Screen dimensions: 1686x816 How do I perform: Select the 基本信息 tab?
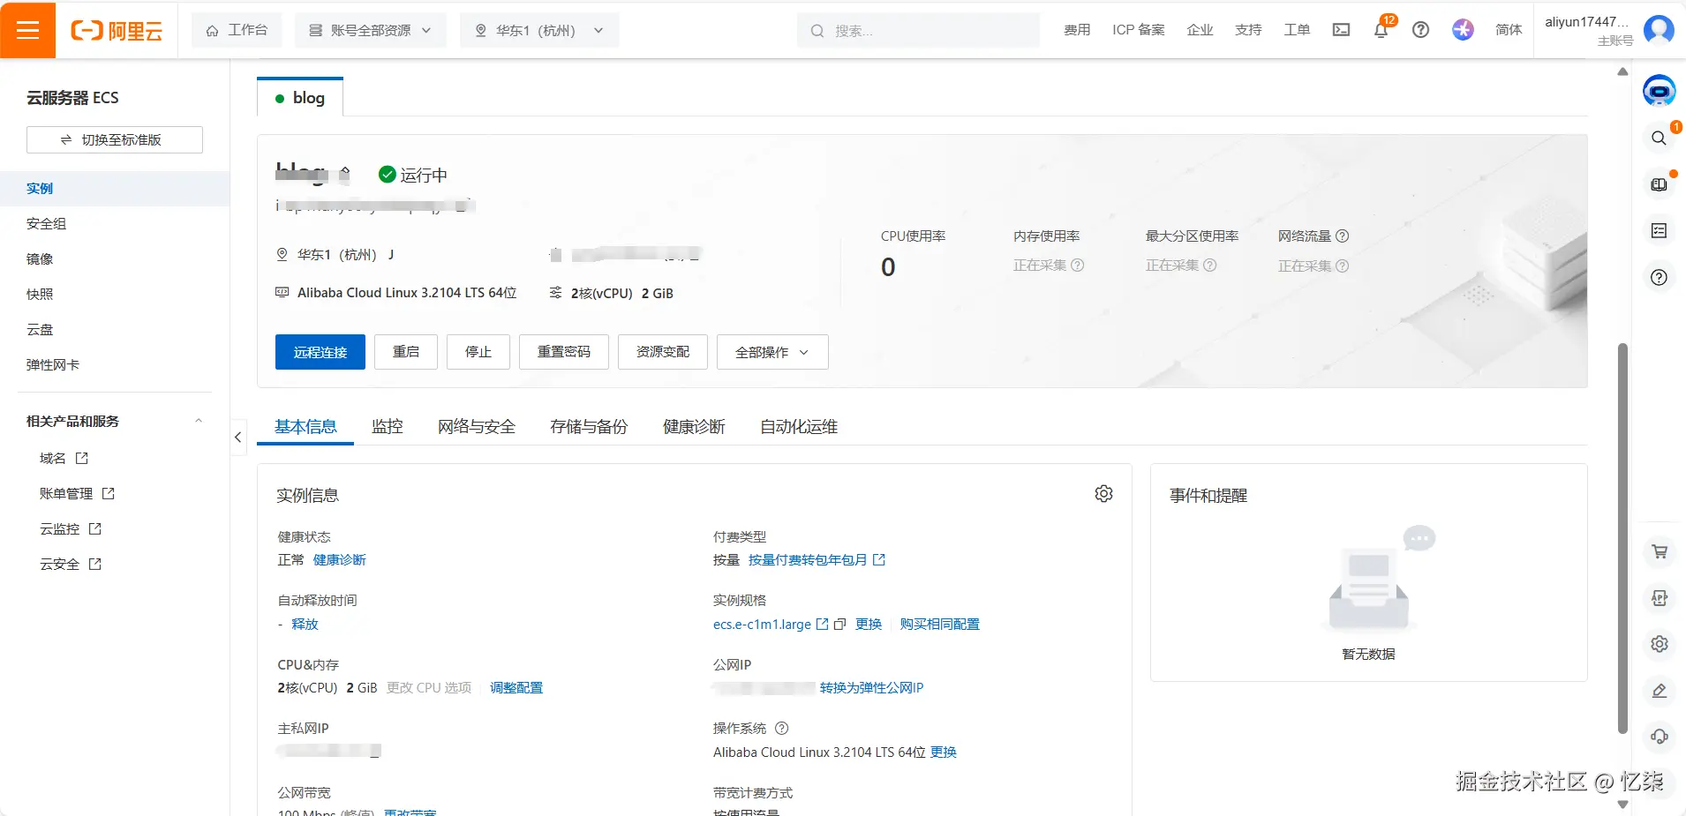[305, 427]
